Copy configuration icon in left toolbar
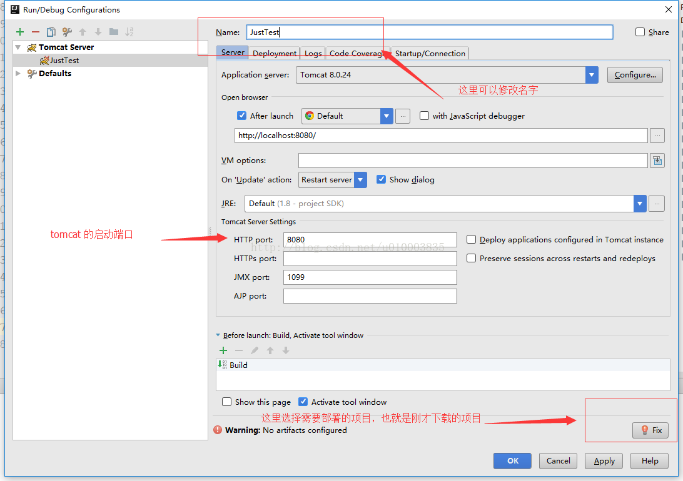Screen dimensions: 683x481 (51, 32)
